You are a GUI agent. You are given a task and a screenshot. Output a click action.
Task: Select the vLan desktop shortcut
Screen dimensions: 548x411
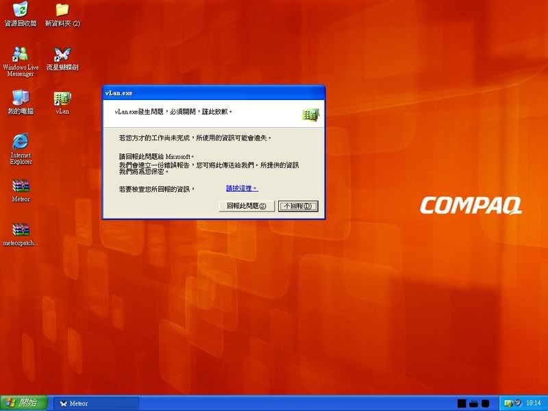pos(62,98)
